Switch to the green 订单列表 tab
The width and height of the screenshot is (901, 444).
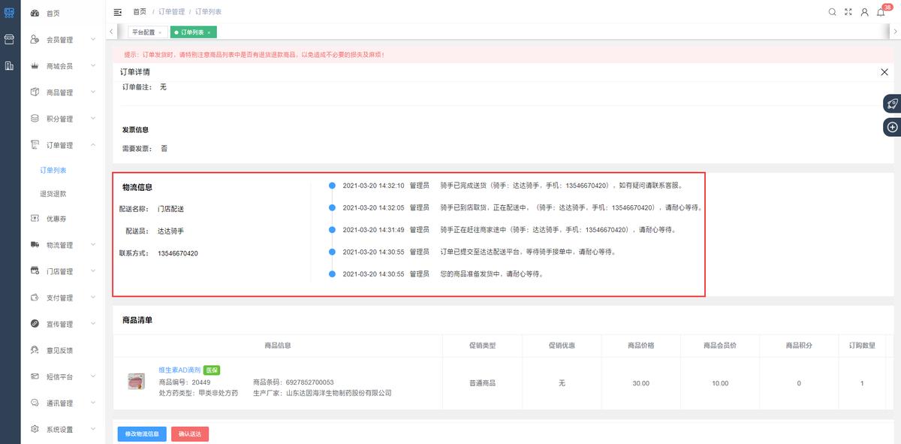click(x=192, y=32)
